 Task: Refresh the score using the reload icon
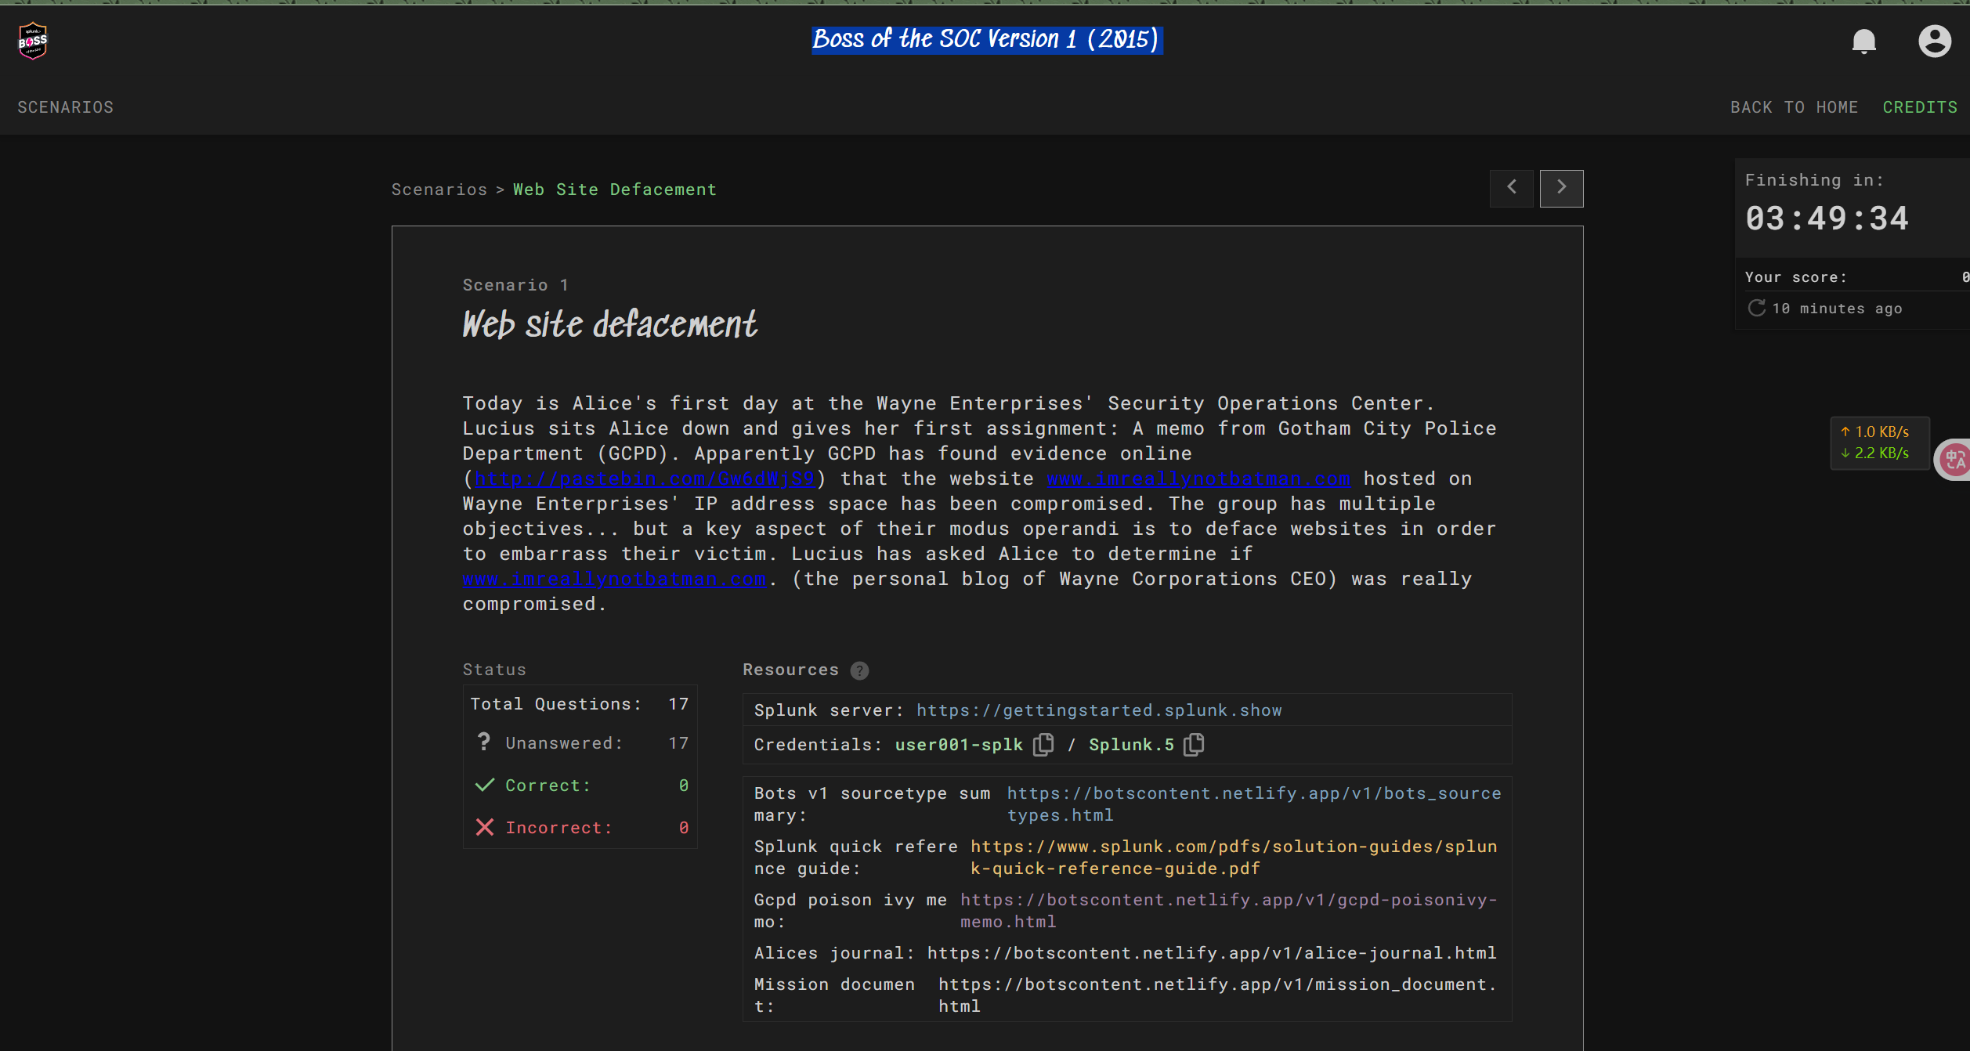1756,309
